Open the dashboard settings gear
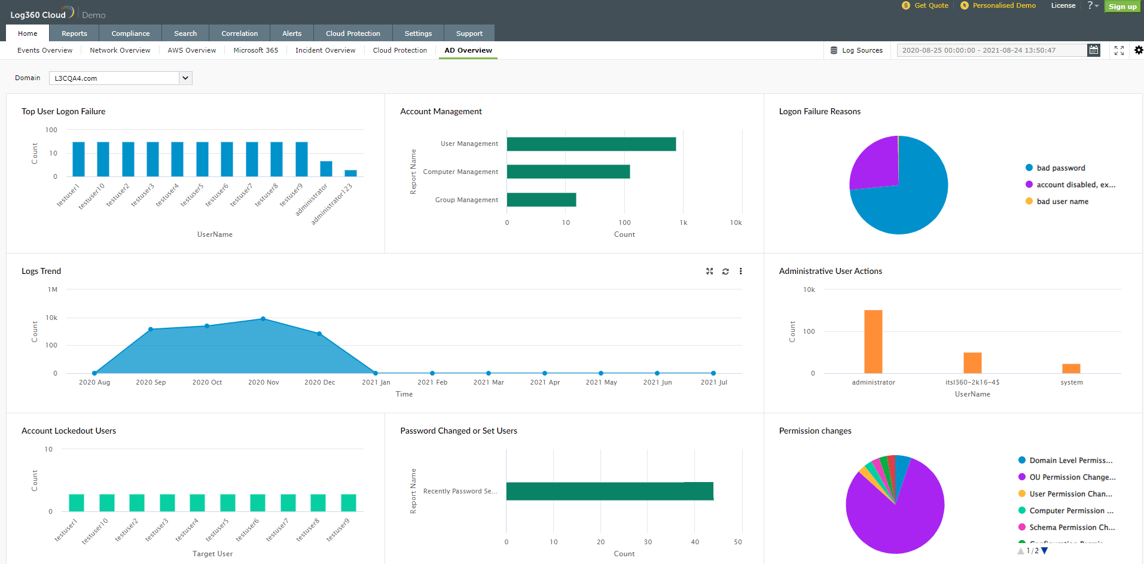This screenshot has height=564, width=1144. (1138, 50)
